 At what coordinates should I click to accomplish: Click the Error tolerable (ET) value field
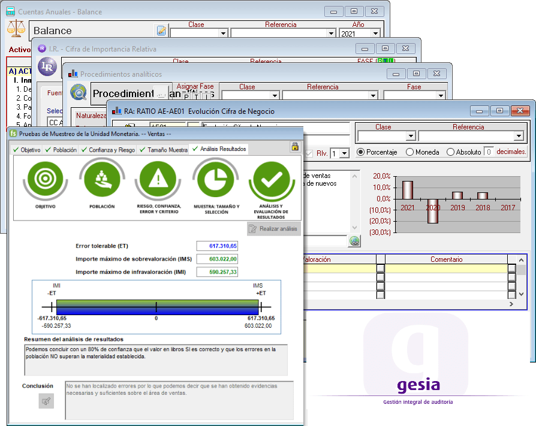[217, 246]
